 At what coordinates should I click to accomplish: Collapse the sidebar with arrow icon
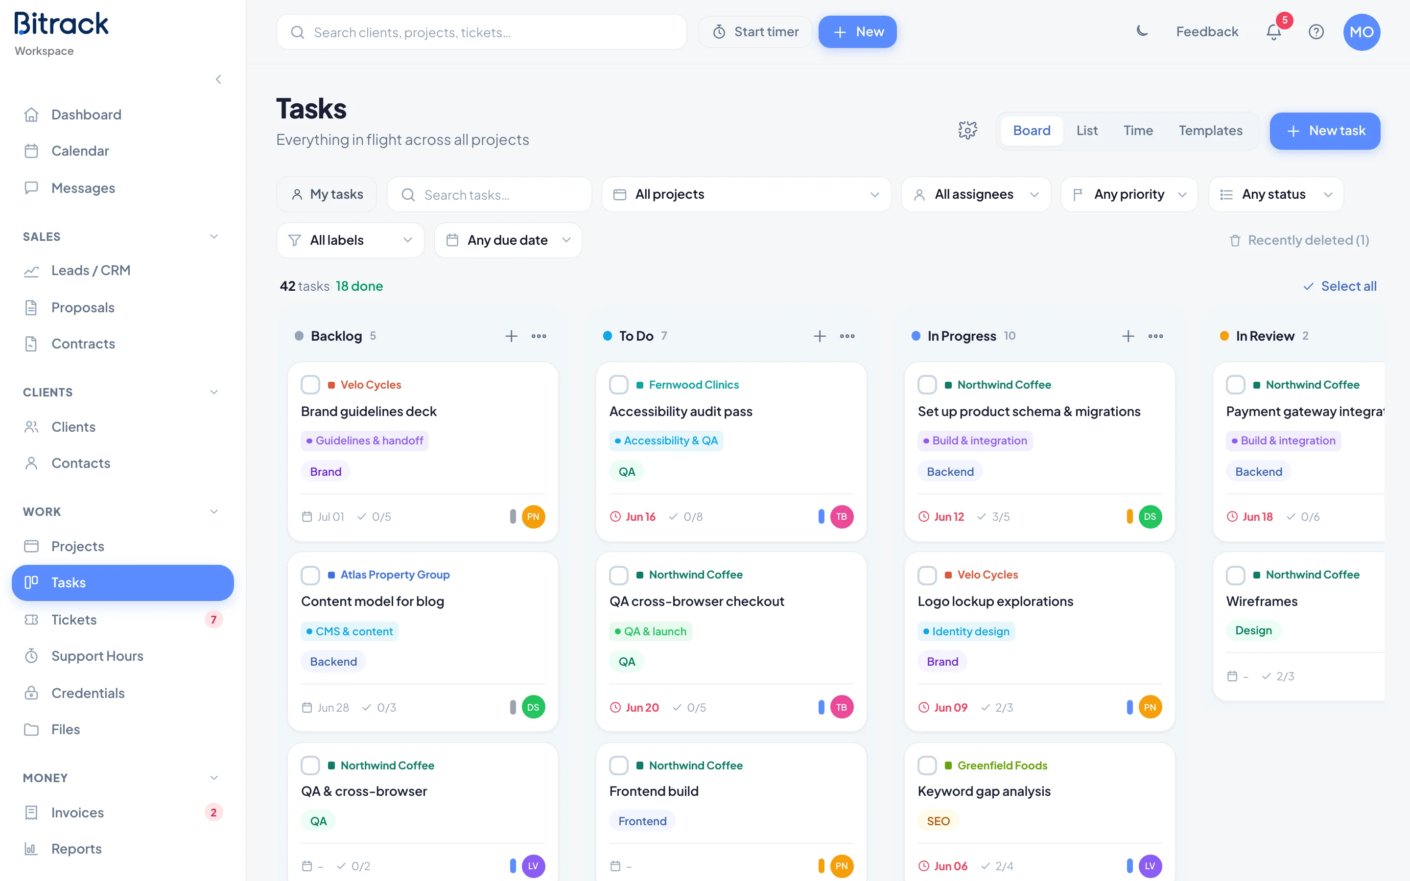coord(218,79)
